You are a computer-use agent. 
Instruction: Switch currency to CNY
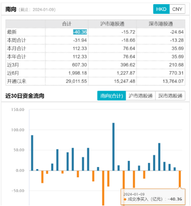[177, 9]
